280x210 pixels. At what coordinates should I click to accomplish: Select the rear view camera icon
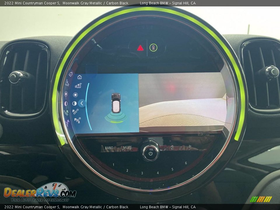(x=78, y=86)
